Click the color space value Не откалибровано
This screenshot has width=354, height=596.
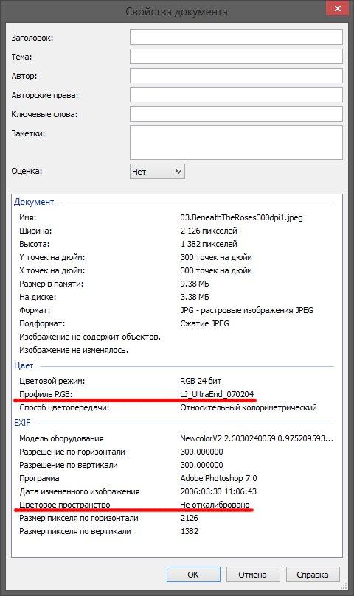pyautogui.click(x=215, y=505)
